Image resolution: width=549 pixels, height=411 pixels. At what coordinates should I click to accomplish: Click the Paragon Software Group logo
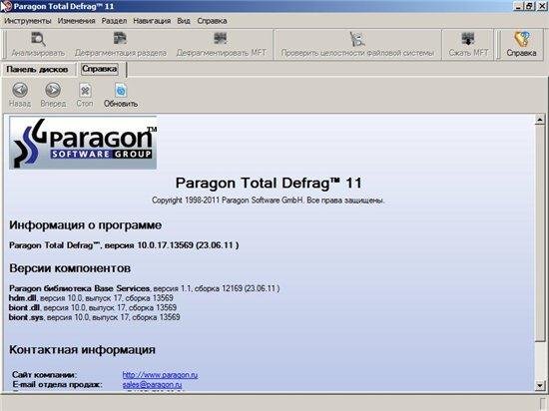click(x=83, y=143)
